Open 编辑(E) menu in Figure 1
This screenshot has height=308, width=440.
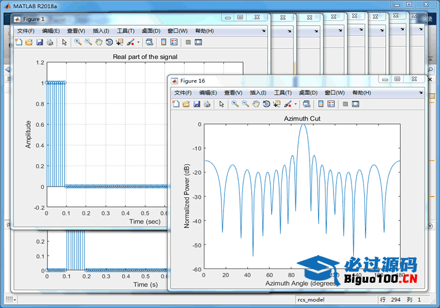51,31
